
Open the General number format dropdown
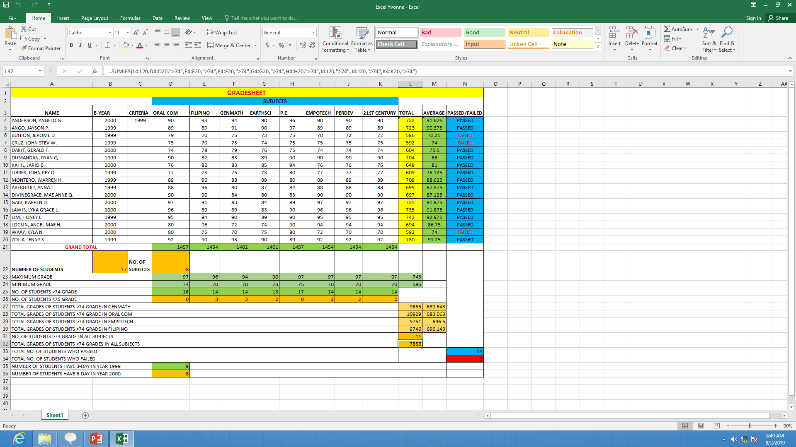(x=313, y=33)
